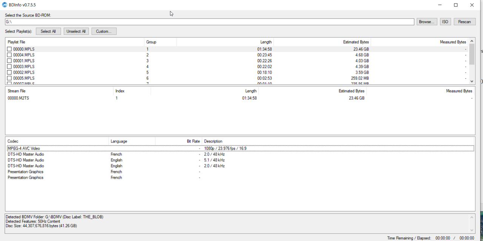Select the MPEG-4 AVC Video stream row
The image size is (483, 241).
240,149
